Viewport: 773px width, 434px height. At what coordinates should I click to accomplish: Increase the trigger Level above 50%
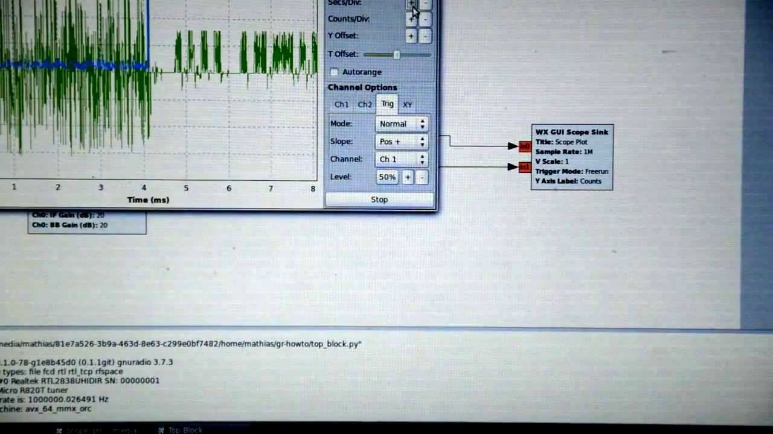point(408,177)
